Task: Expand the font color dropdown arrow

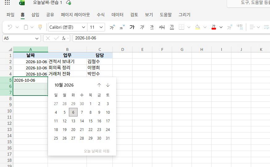Action: tap(221, 27)
